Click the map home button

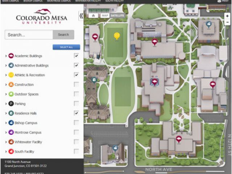click(94, 16)
